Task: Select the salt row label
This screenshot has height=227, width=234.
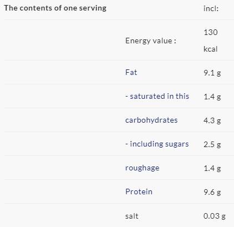Action: tap(131, 216)
